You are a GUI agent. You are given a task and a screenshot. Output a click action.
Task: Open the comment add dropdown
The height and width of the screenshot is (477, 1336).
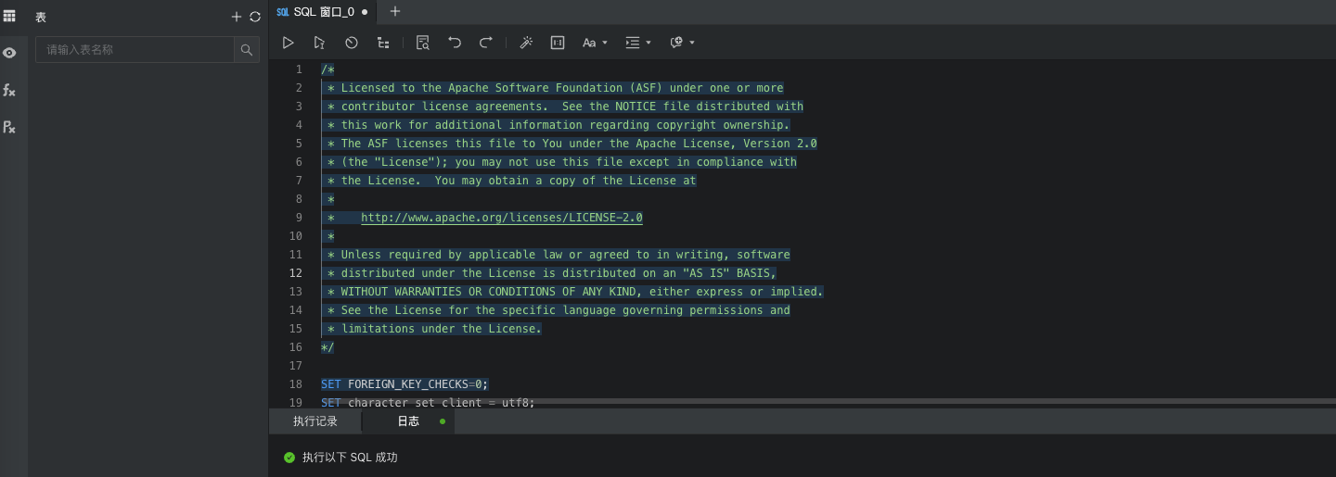pyautogui.click(x=681, y=43)
